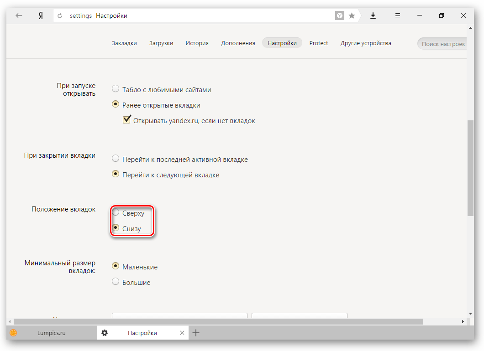Choose 'Сверху' for tab position
The height and width of the screenshot is (351, 484).
coord(116,212)
